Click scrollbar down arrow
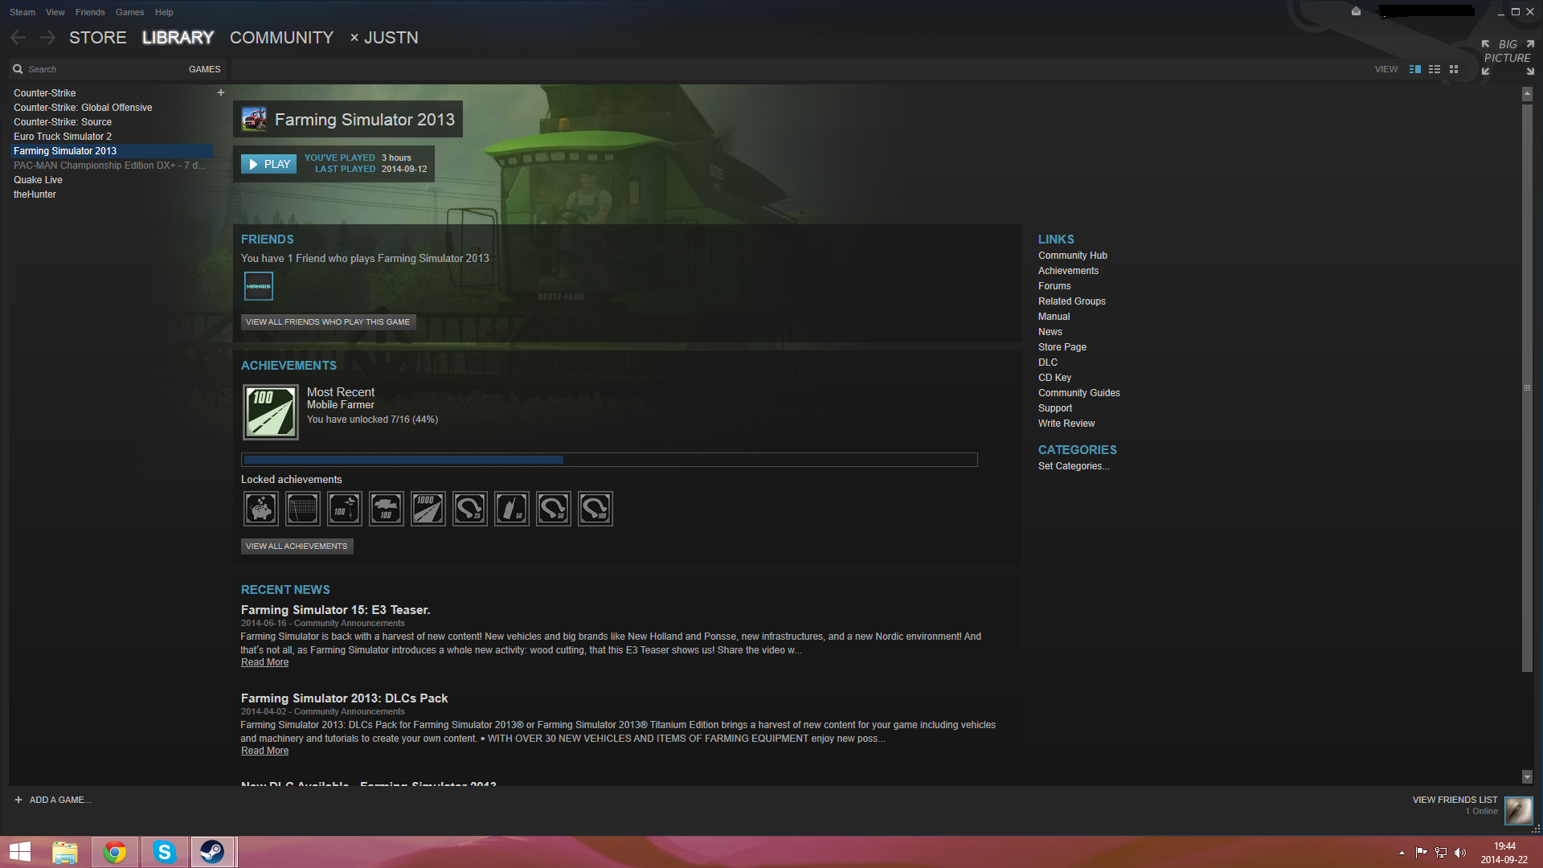This screenshot has width=1543, height=868. coord(1527,776)
